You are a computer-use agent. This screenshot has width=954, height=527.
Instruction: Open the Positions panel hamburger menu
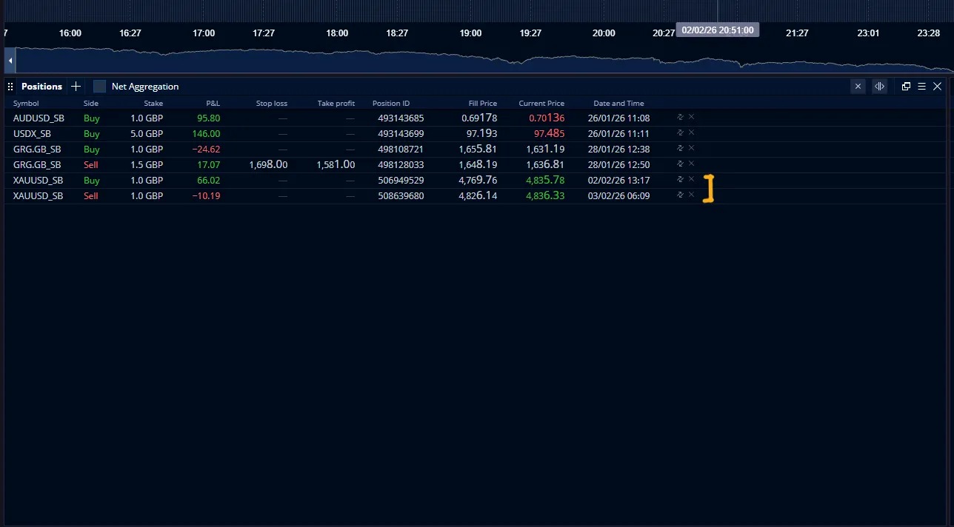[x=921, y=87]
